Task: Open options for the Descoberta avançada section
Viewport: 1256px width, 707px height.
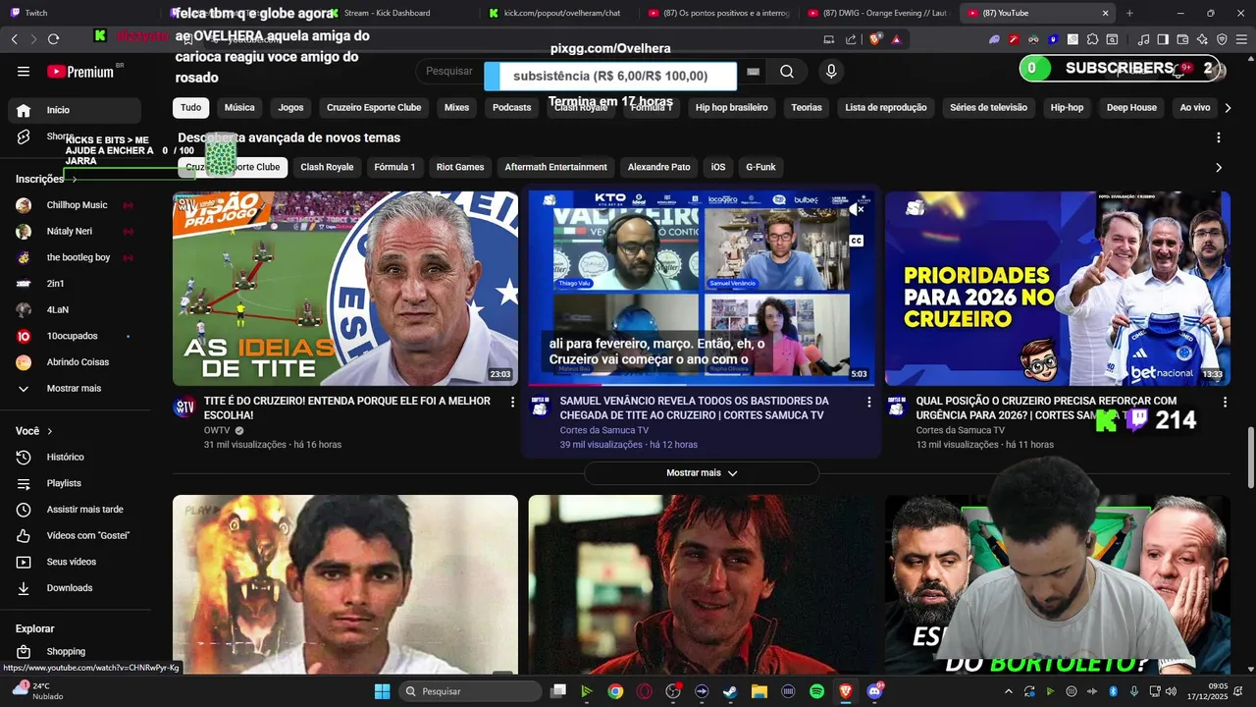Action: click(x=1219, y=138)
